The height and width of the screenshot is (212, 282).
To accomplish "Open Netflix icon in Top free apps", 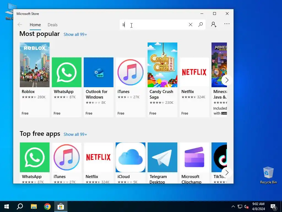I will pyautogui.click(x=99, y=157).
